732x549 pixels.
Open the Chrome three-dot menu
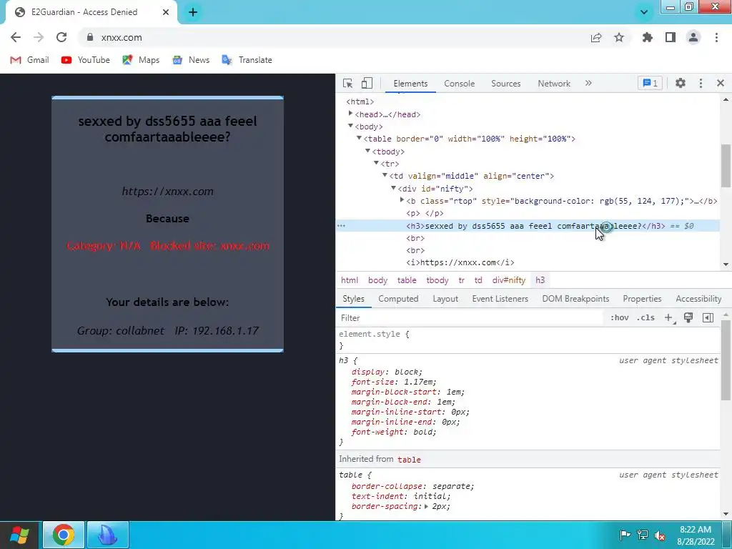(x=716, y=37)
